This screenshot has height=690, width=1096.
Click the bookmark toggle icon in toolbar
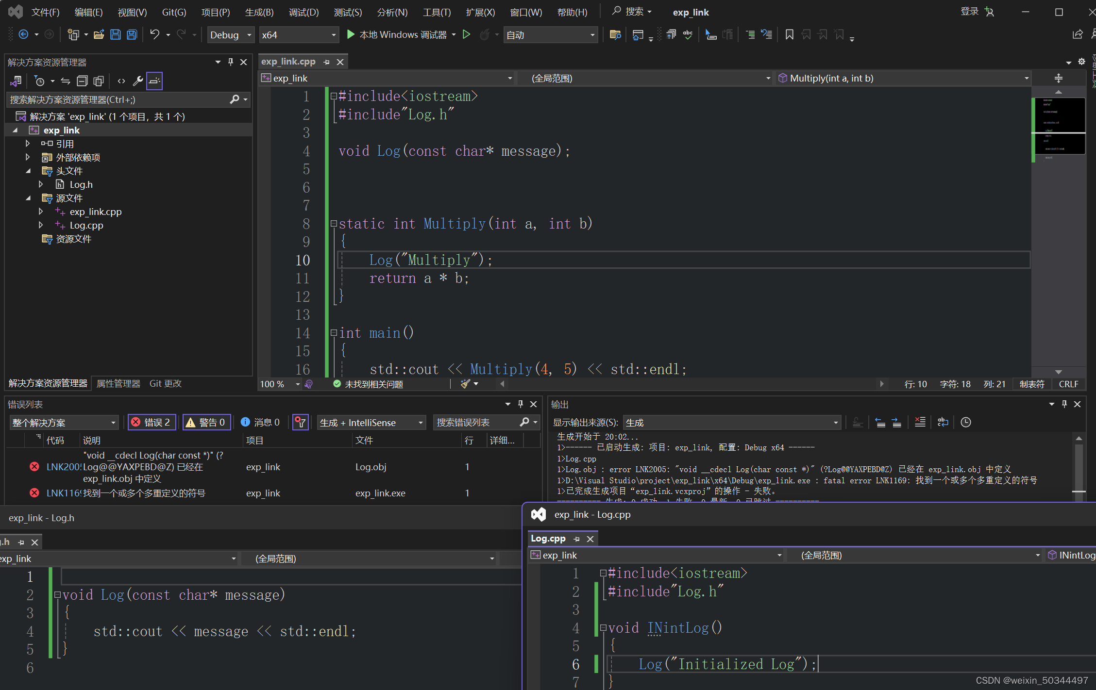click(x=789, y=34)
